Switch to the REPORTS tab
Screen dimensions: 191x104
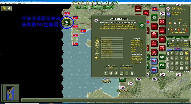pyautogui.click(x=168, y=66)
